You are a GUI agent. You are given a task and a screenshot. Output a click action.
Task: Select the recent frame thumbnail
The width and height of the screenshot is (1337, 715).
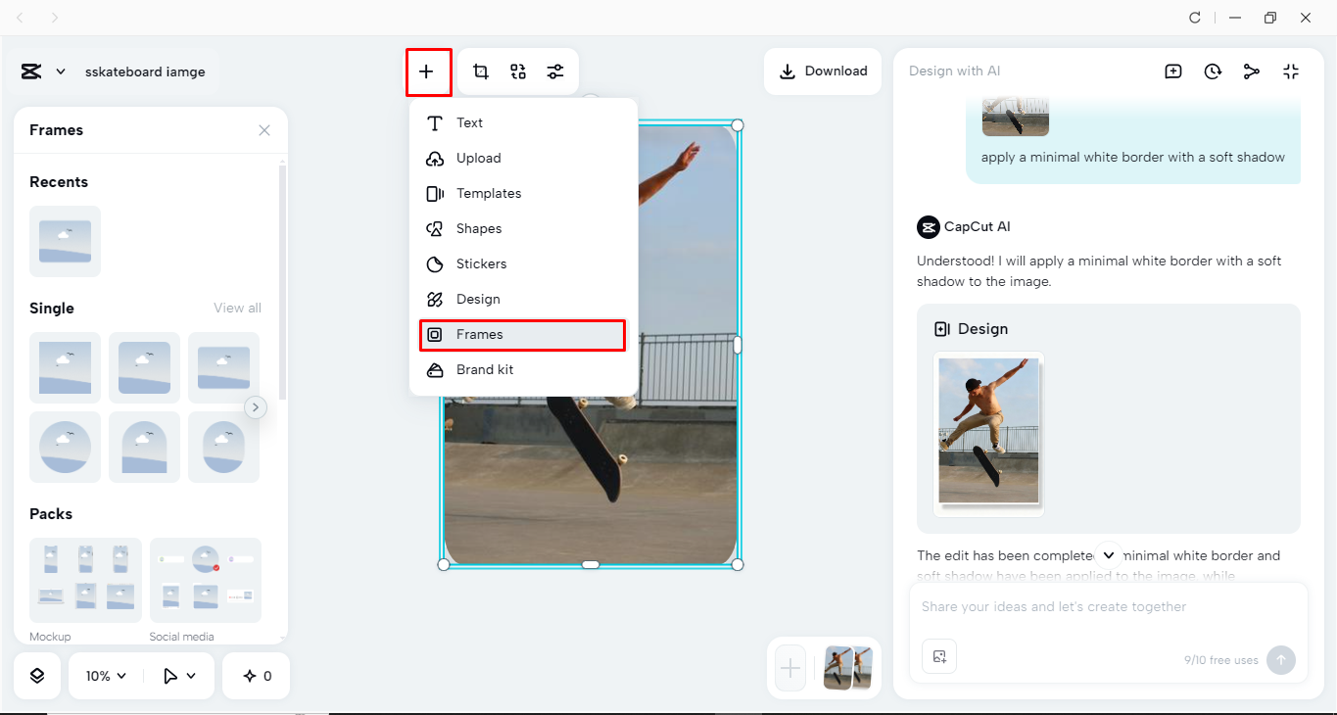(x=65, y=241)
